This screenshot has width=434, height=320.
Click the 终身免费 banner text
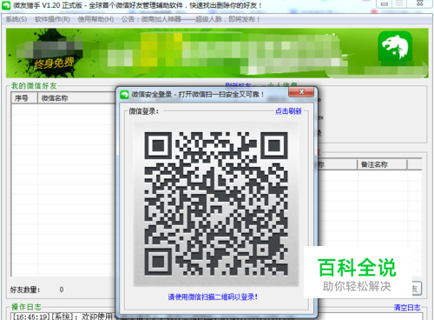(54, 63)
